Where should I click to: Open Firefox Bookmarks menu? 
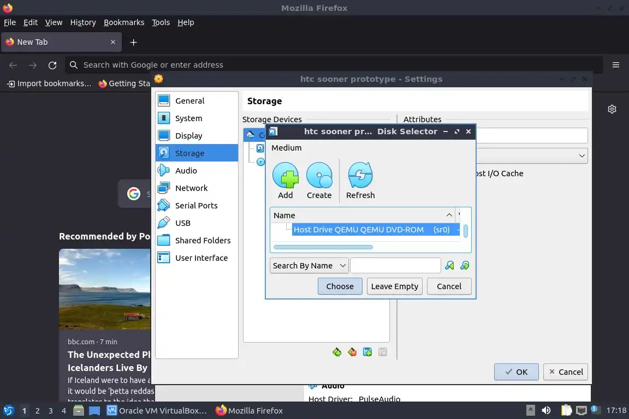click(124, 22)
